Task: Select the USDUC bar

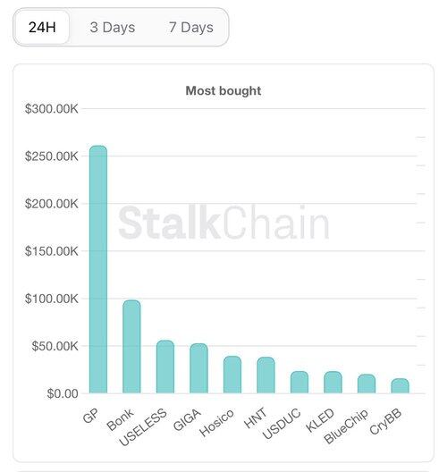Action: tap(299, 382)
